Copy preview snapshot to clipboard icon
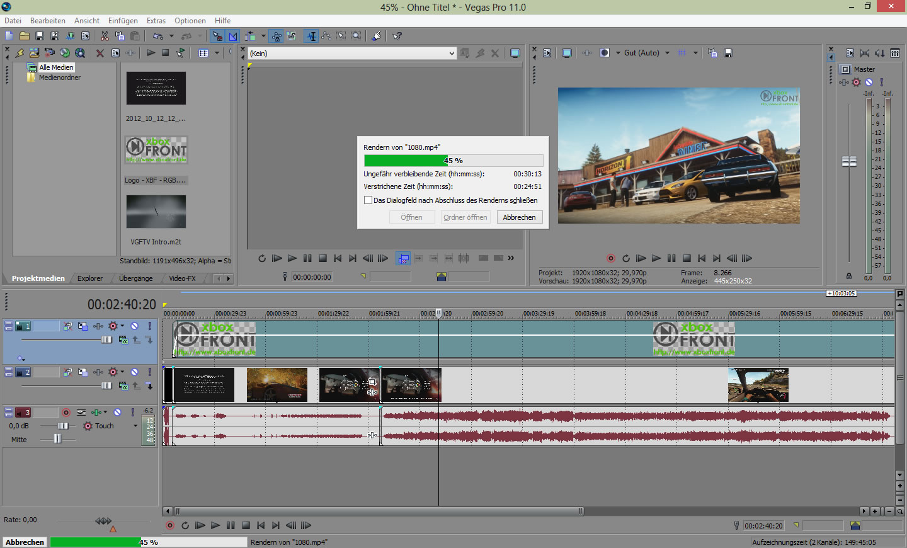Screen dimensions: 907x548 click(712, 53)
